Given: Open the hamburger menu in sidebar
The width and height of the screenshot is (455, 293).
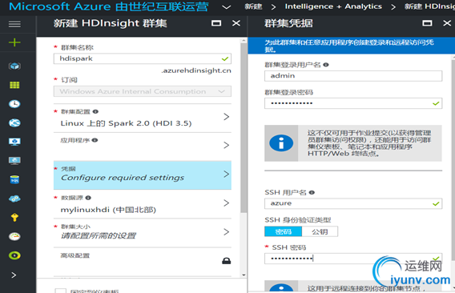Looking at the screenshot, I should (14, 24).
